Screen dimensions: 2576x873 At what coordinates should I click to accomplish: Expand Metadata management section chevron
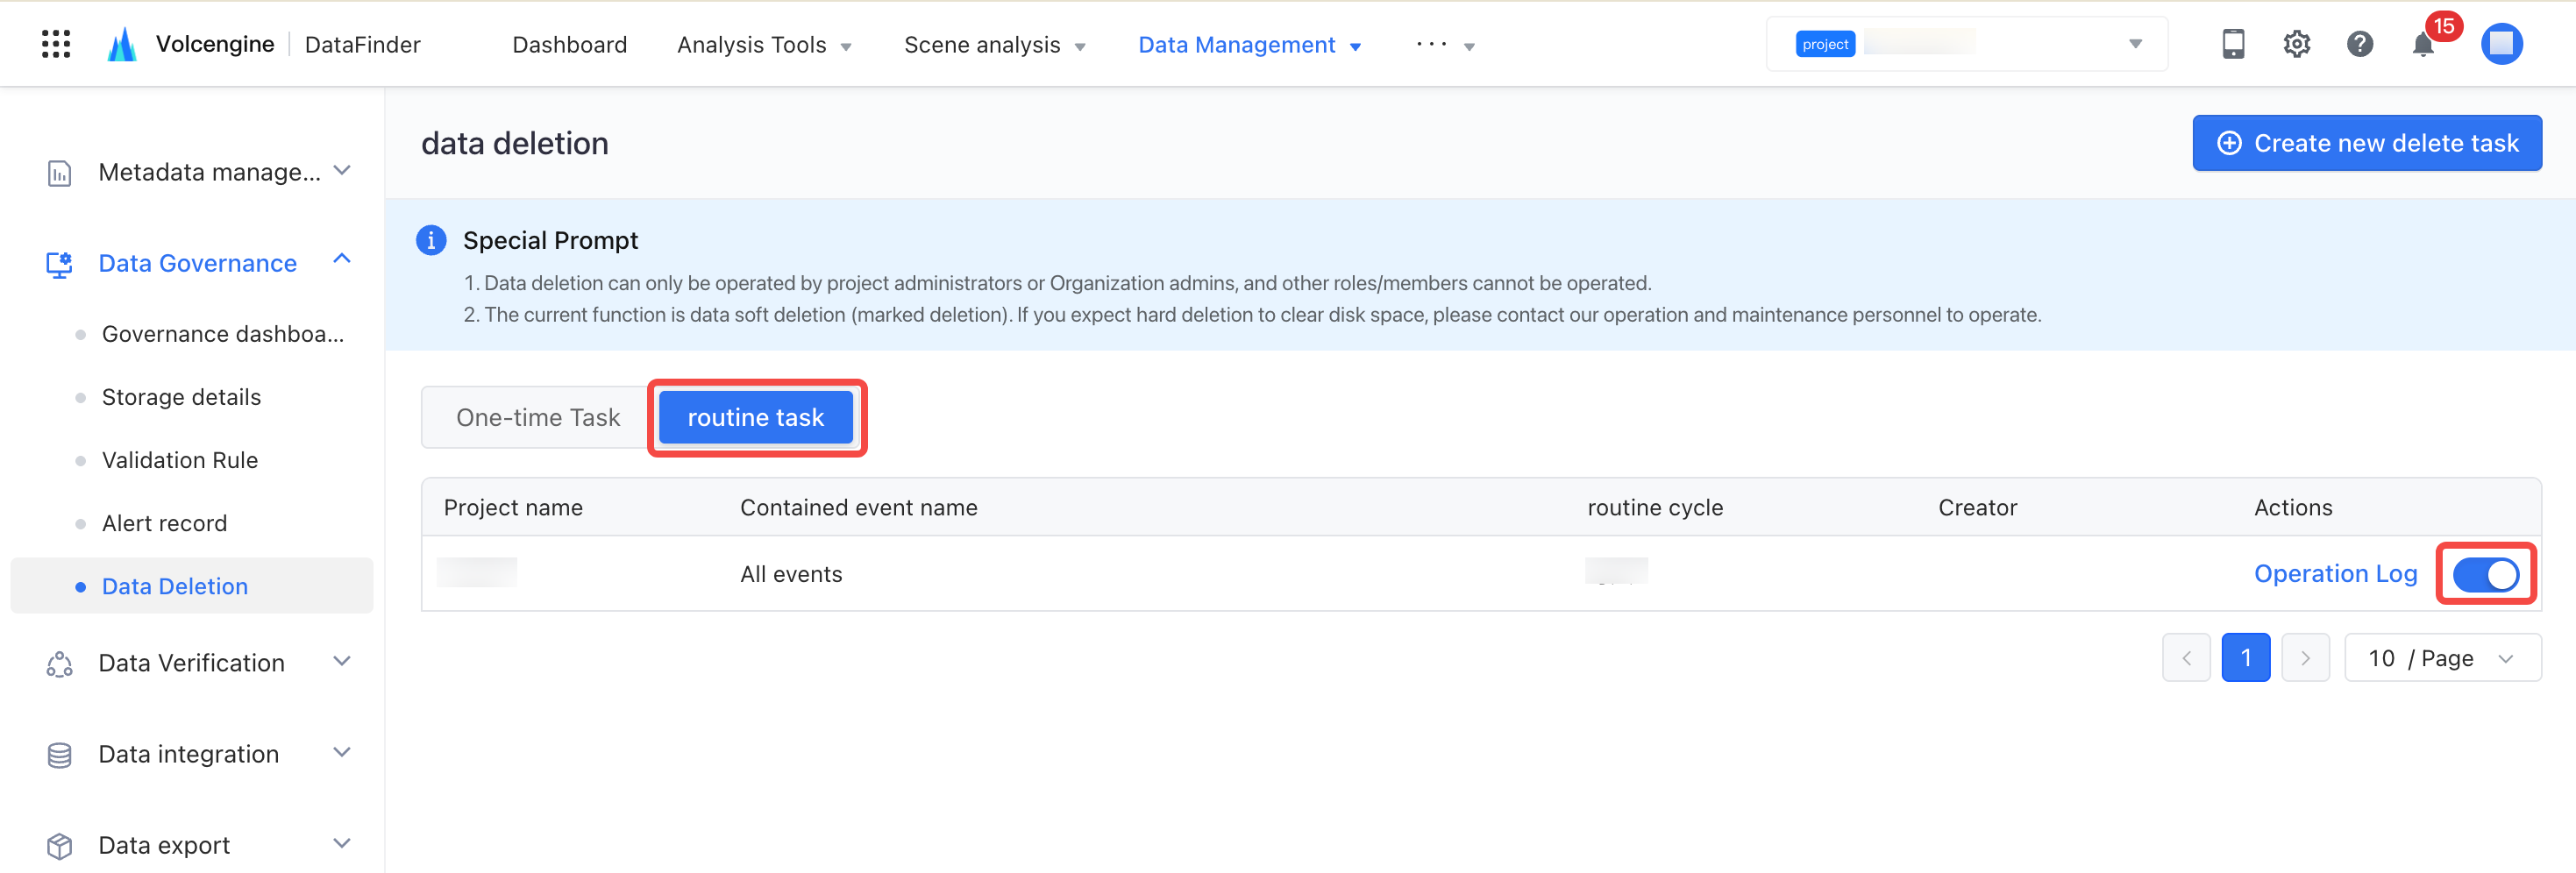tap(342, 171)
